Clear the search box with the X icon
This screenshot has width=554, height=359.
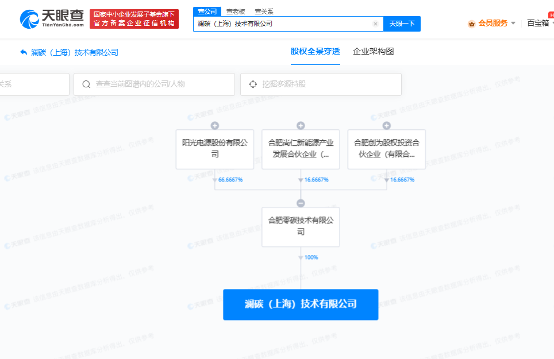click(375, 24)
